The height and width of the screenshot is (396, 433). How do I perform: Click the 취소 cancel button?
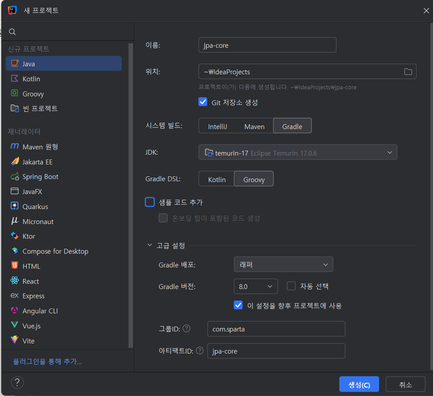pyautogui.click(x=406, y=384)
